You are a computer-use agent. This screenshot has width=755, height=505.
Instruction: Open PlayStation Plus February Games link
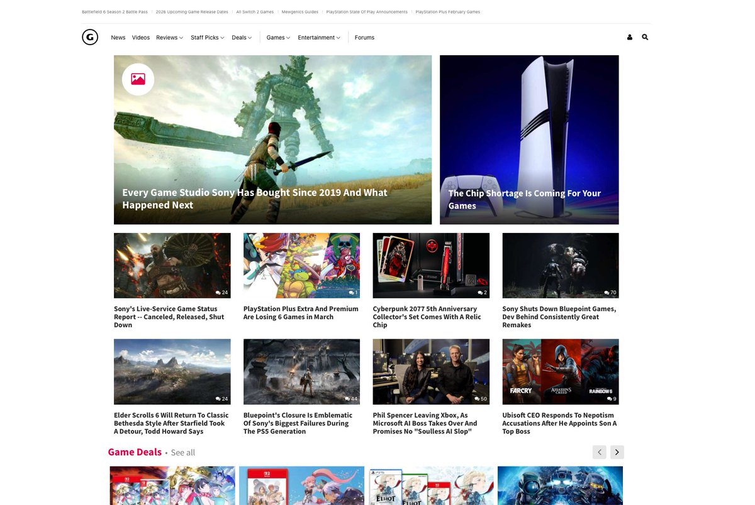point(448,12)
